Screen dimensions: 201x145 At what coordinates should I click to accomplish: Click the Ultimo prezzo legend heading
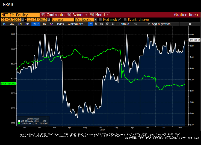coord(33,119)
